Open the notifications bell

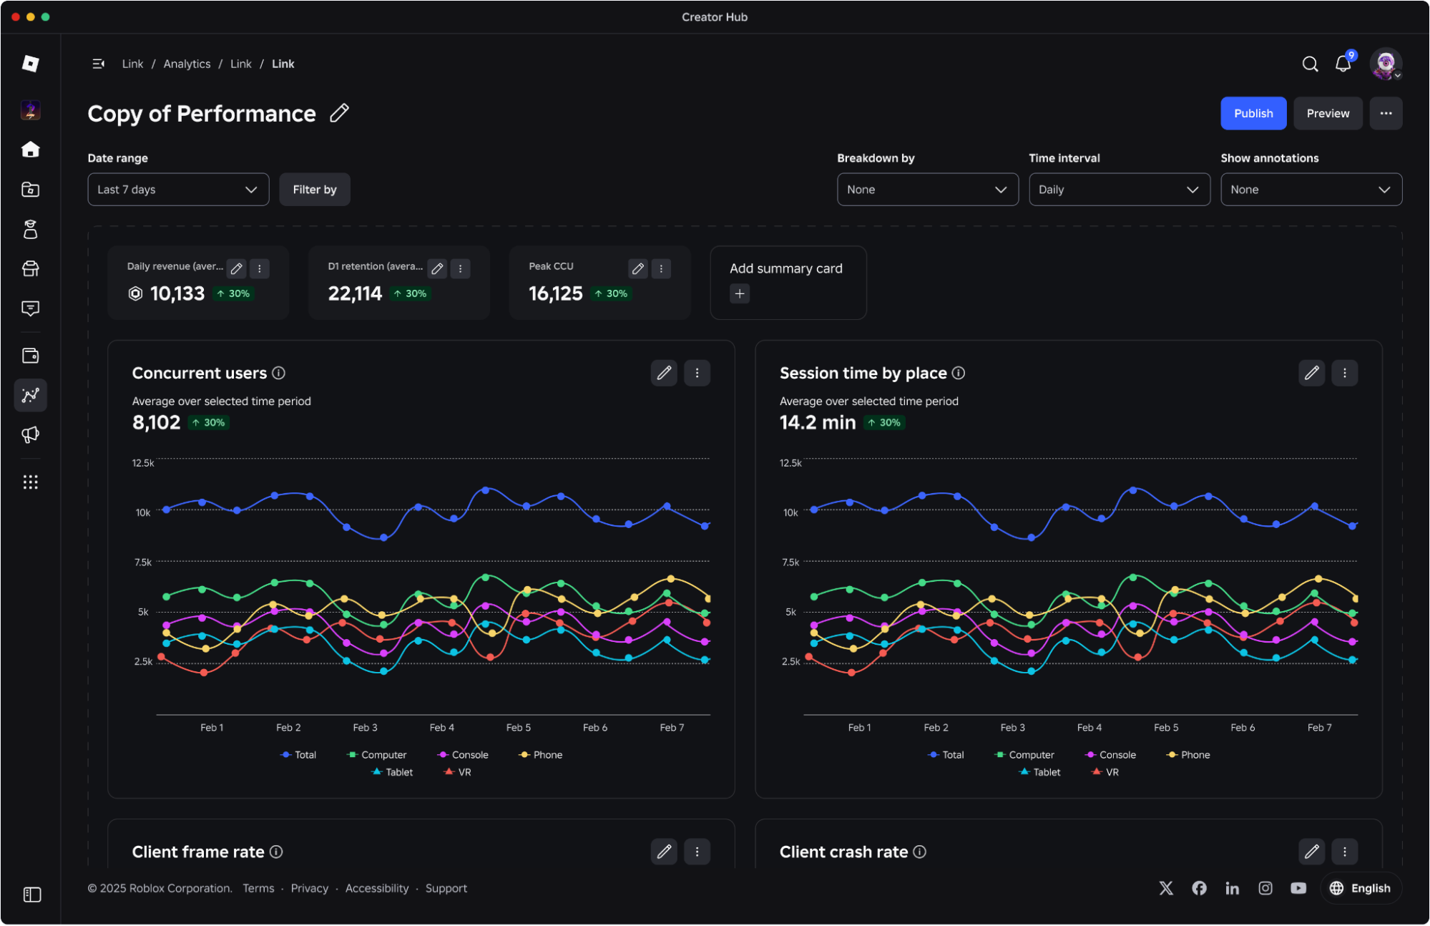1343,64
